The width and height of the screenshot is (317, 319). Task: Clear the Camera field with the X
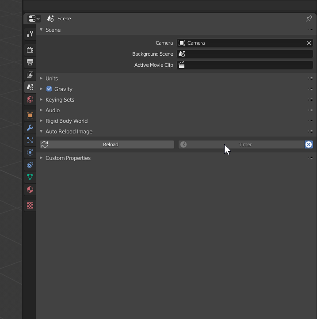click(309, 43)
